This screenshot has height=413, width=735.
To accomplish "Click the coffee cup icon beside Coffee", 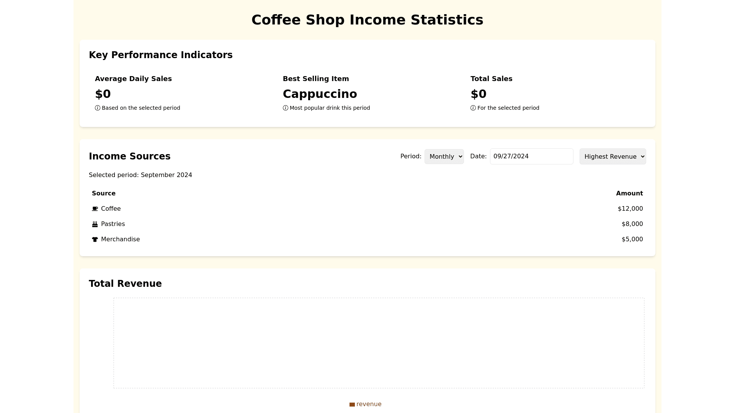I will [x=95, y=209].
